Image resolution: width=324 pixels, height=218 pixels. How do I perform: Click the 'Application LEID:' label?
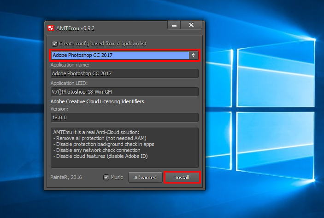(69, 83)
